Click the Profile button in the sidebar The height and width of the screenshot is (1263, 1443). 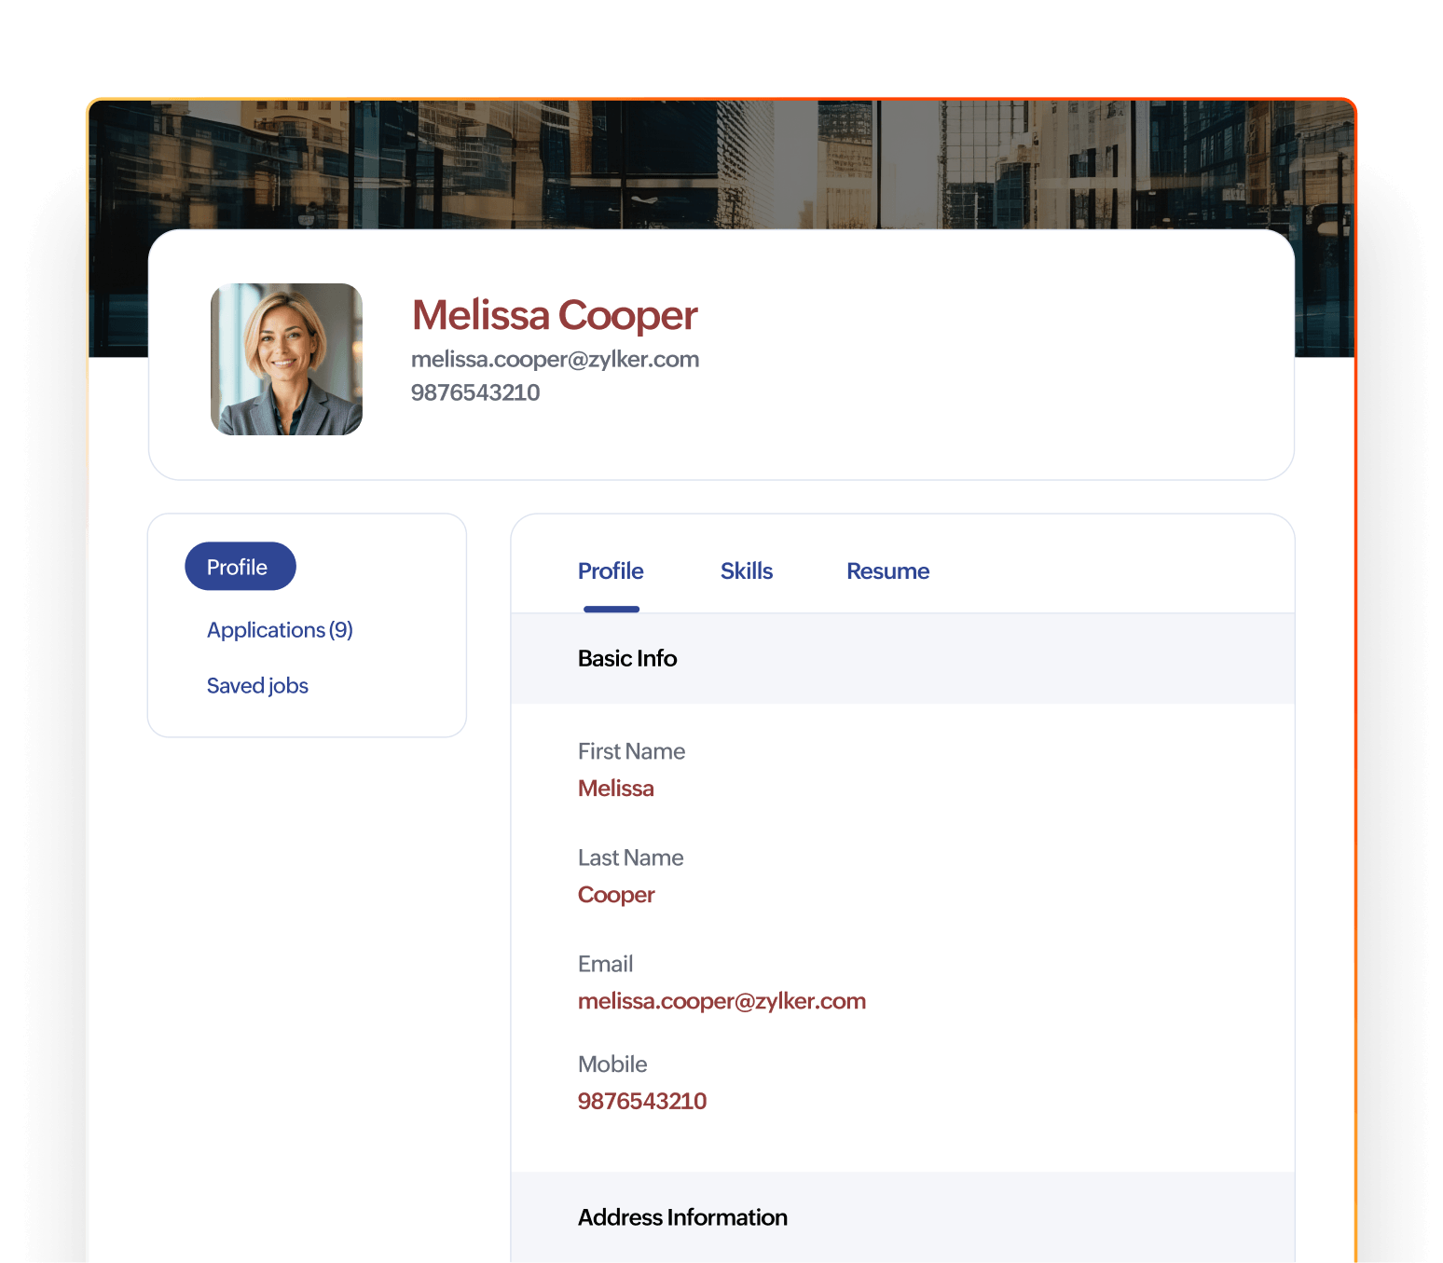(240, 566)
